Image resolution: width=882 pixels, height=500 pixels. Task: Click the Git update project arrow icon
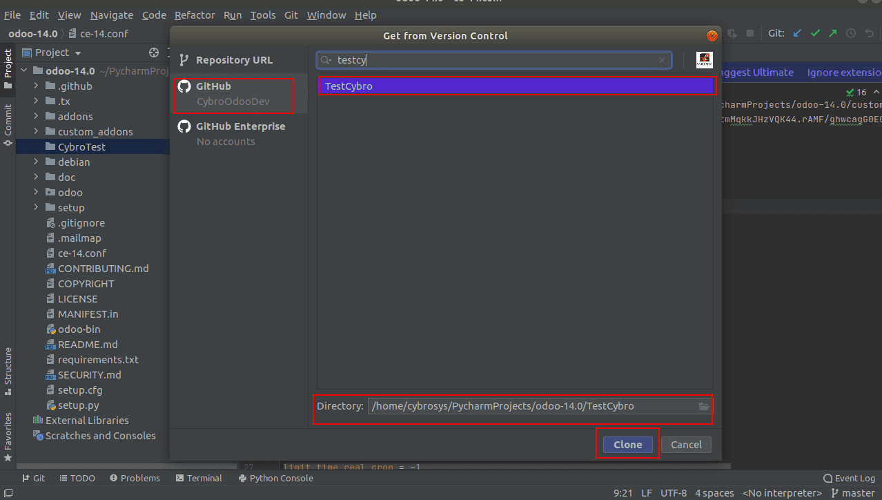tap(798, 33)
